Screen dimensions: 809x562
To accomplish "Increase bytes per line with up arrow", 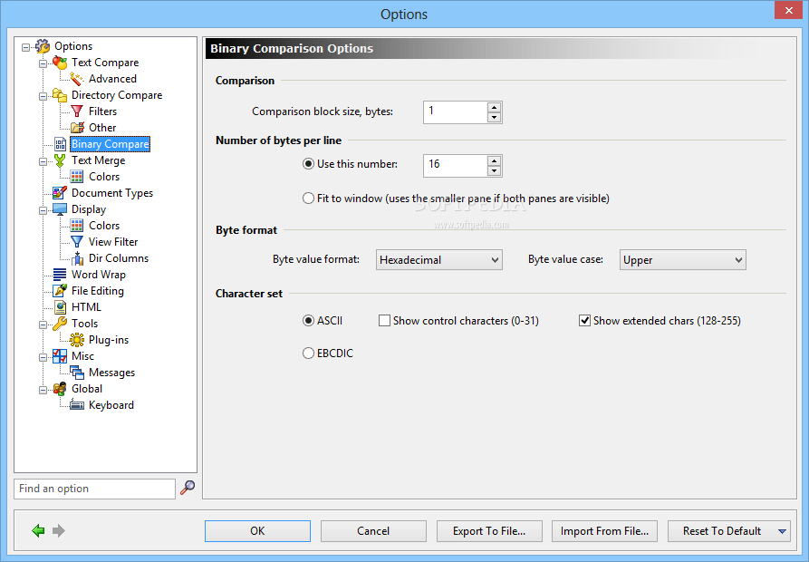I will 495,160.
